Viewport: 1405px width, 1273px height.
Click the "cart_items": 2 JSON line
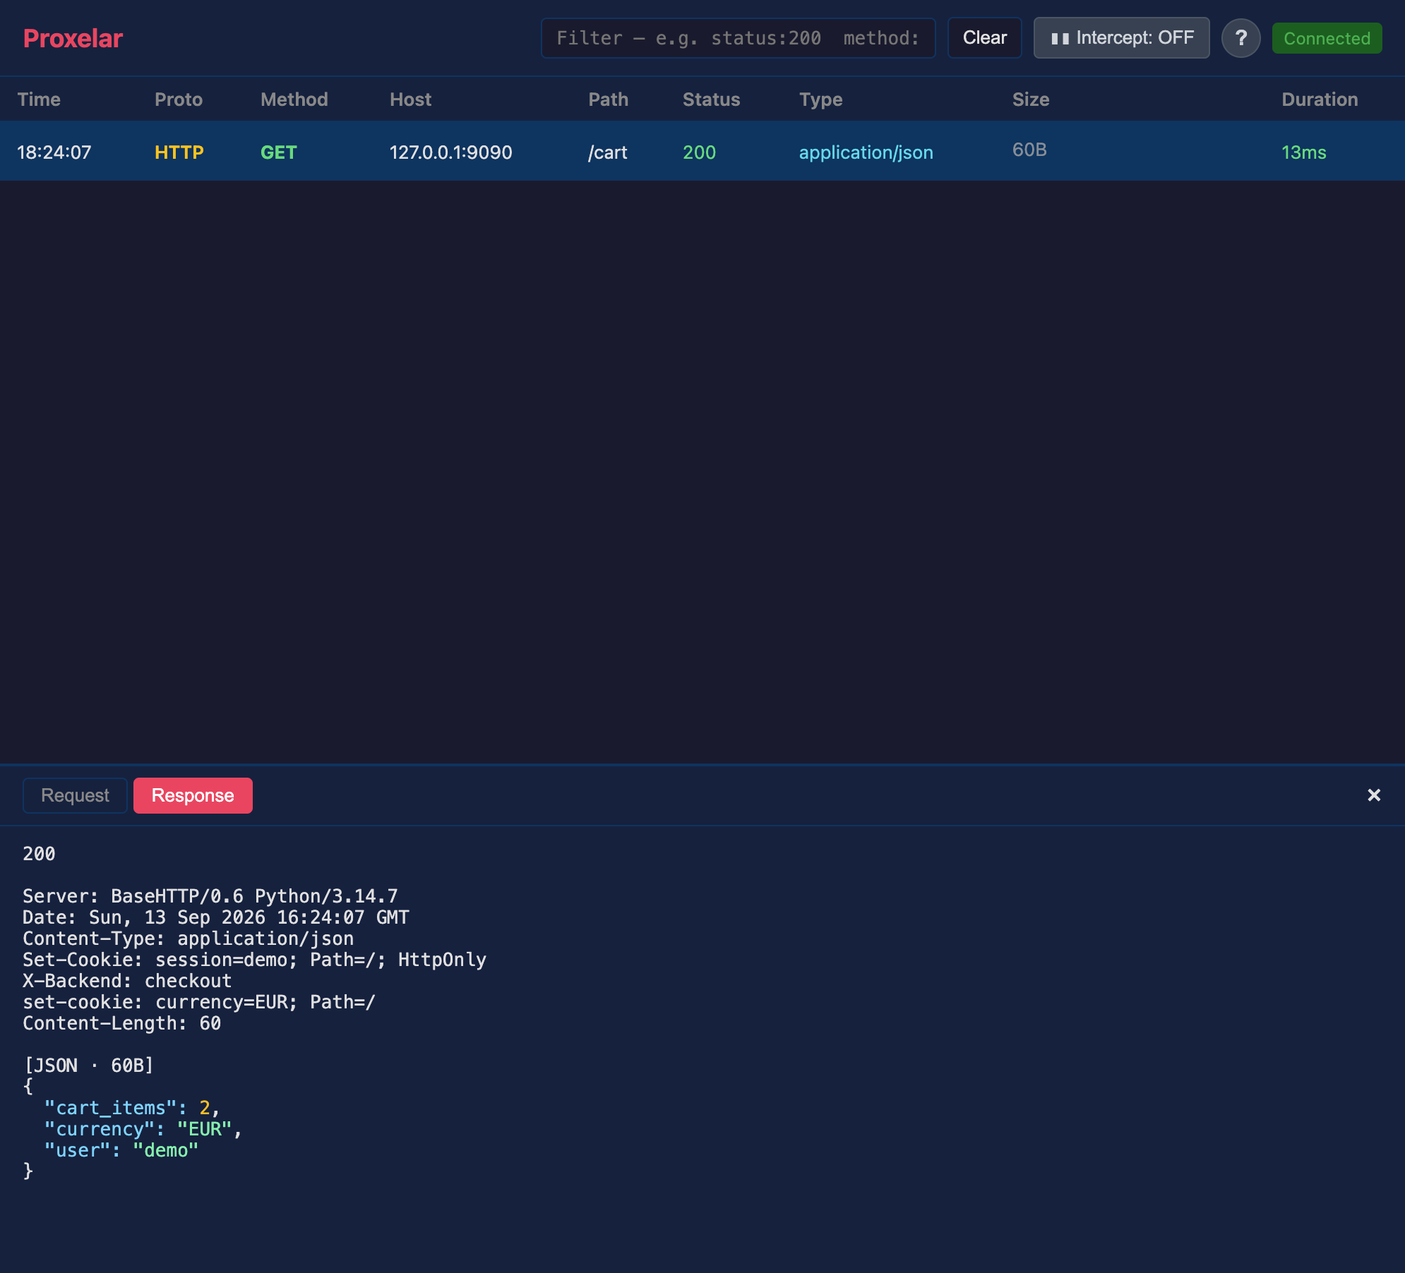click(132, 1108)
